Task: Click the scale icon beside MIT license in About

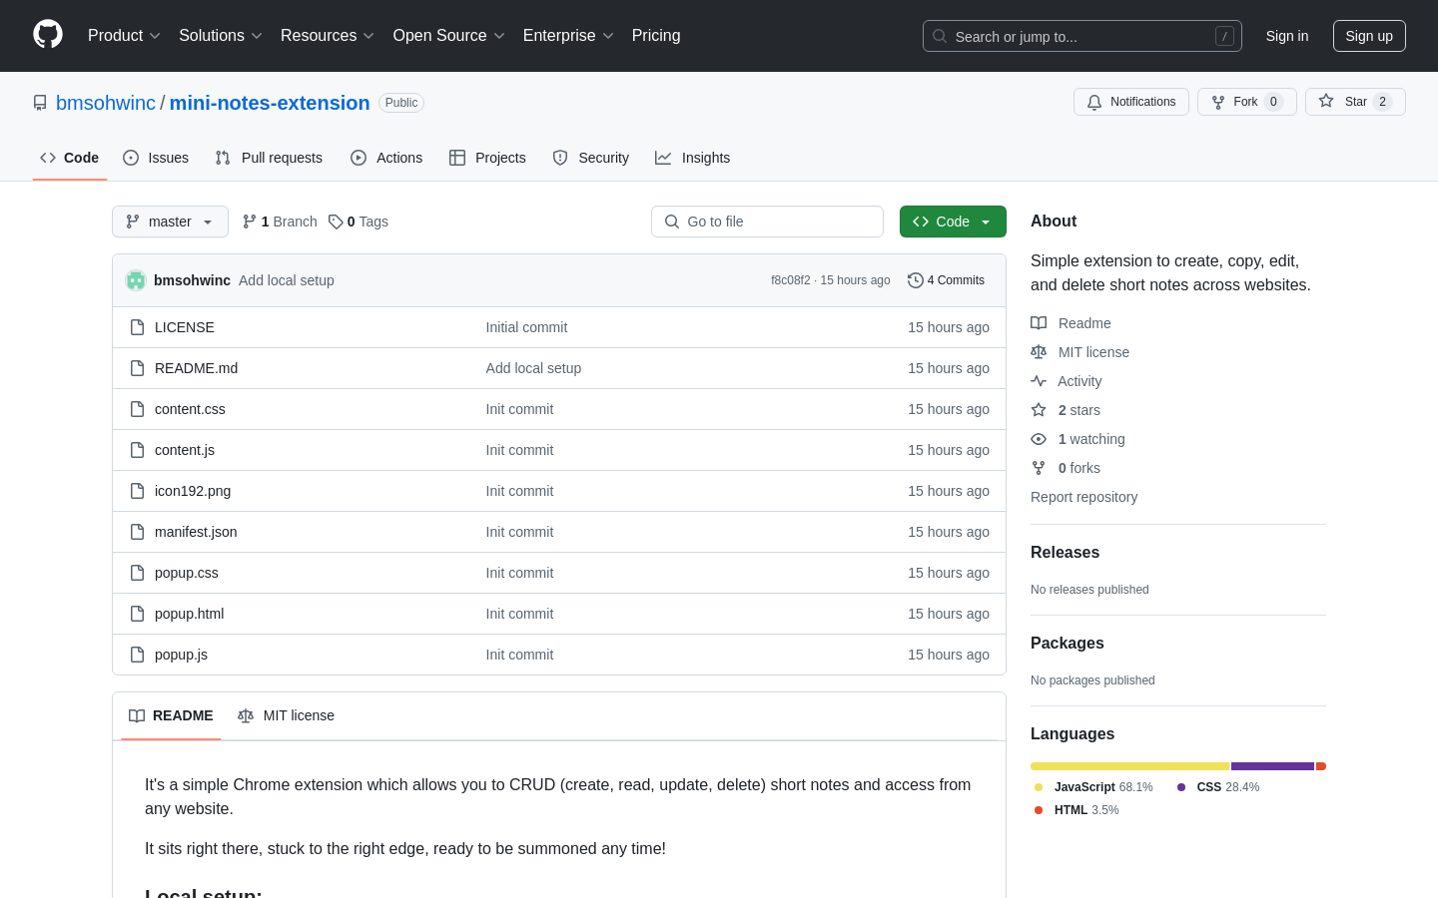Action: click(x=1039, y=352)
